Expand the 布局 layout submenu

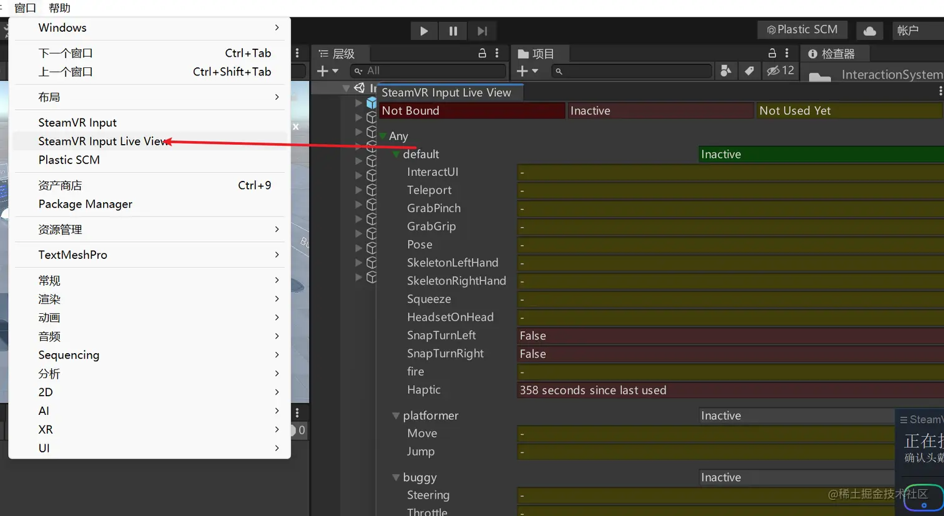150,97
